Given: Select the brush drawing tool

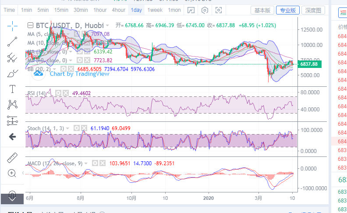Looking at the screenshot, I should (12, 74).
